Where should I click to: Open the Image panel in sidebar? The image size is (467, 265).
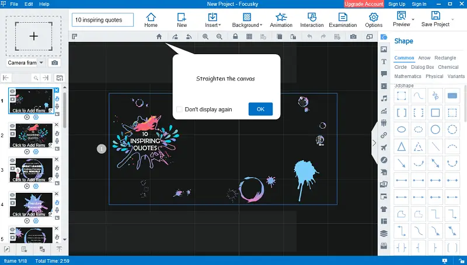pos(384,50)
